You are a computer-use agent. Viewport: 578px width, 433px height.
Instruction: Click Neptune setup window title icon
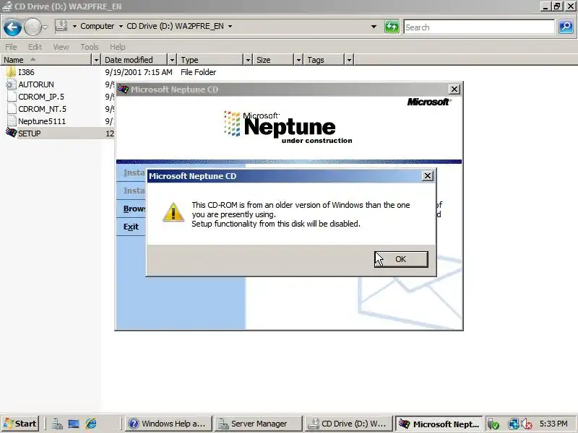(123, 89)
